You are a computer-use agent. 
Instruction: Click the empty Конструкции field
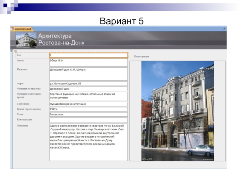click(88, 120)
